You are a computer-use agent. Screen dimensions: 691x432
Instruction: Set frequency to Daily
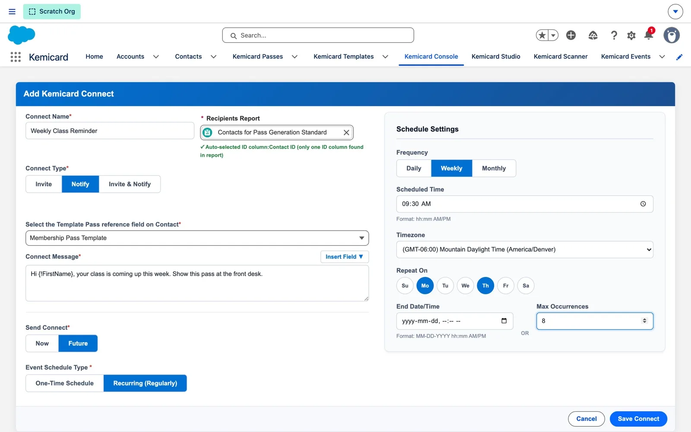pyautogui.click(x=414, y=168)
